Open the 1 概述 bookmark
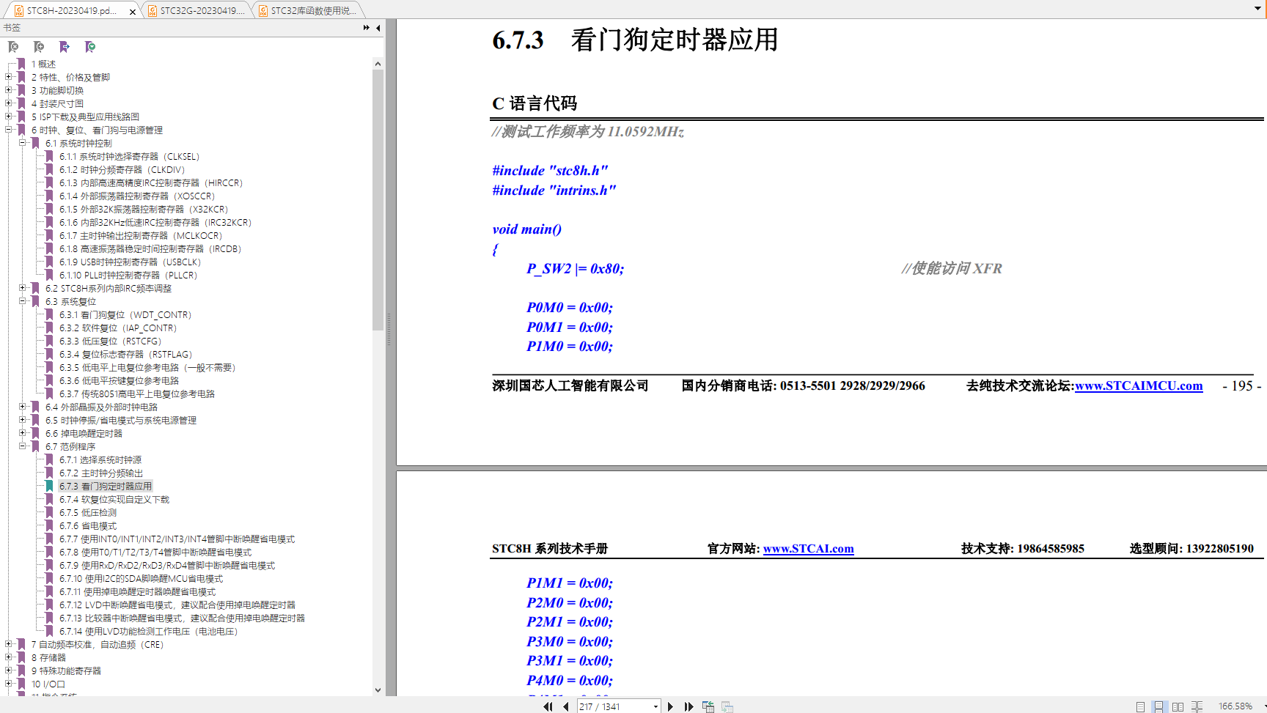Image resolution: width=1267 pixels, height=713 pixels. click(x=43, y=64)
